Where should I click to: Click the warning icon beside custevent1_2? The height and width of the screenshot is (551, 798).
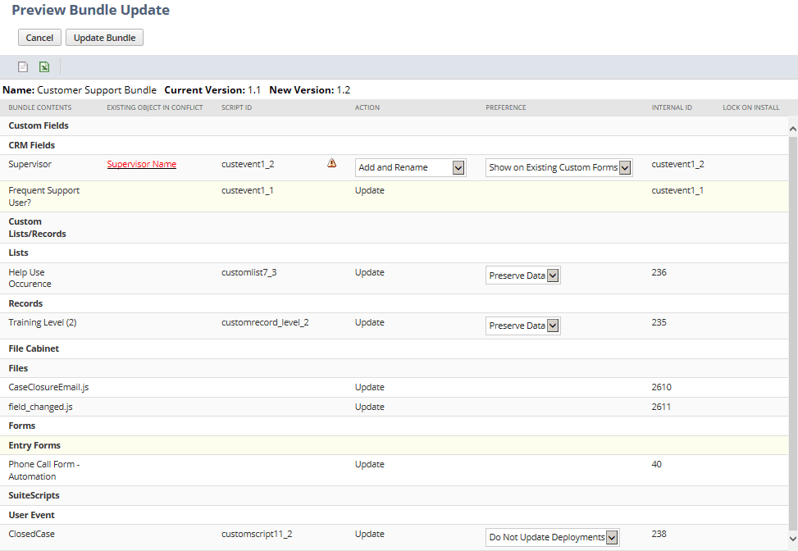click(x=332, y=163)
